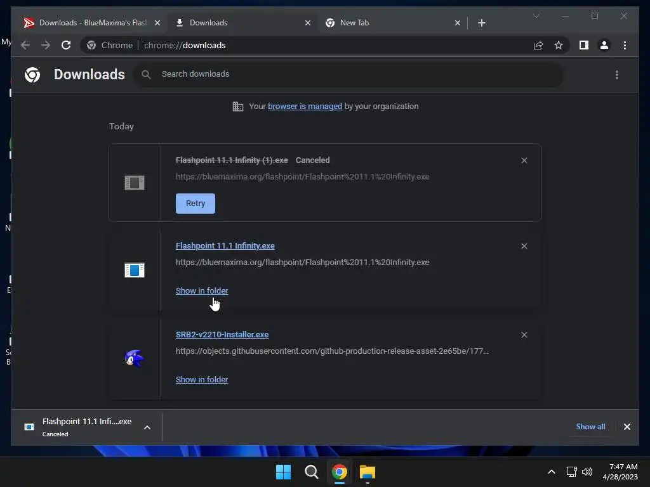Image resolution: width=650 pixels, height=487 pixels.
Task: Open the clock and date in taskbar
Action: coord(620,472)
